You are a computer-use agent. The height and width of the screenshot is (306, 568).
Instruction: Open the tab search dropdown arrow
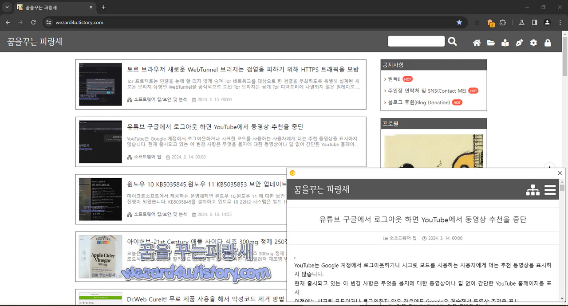7,7
